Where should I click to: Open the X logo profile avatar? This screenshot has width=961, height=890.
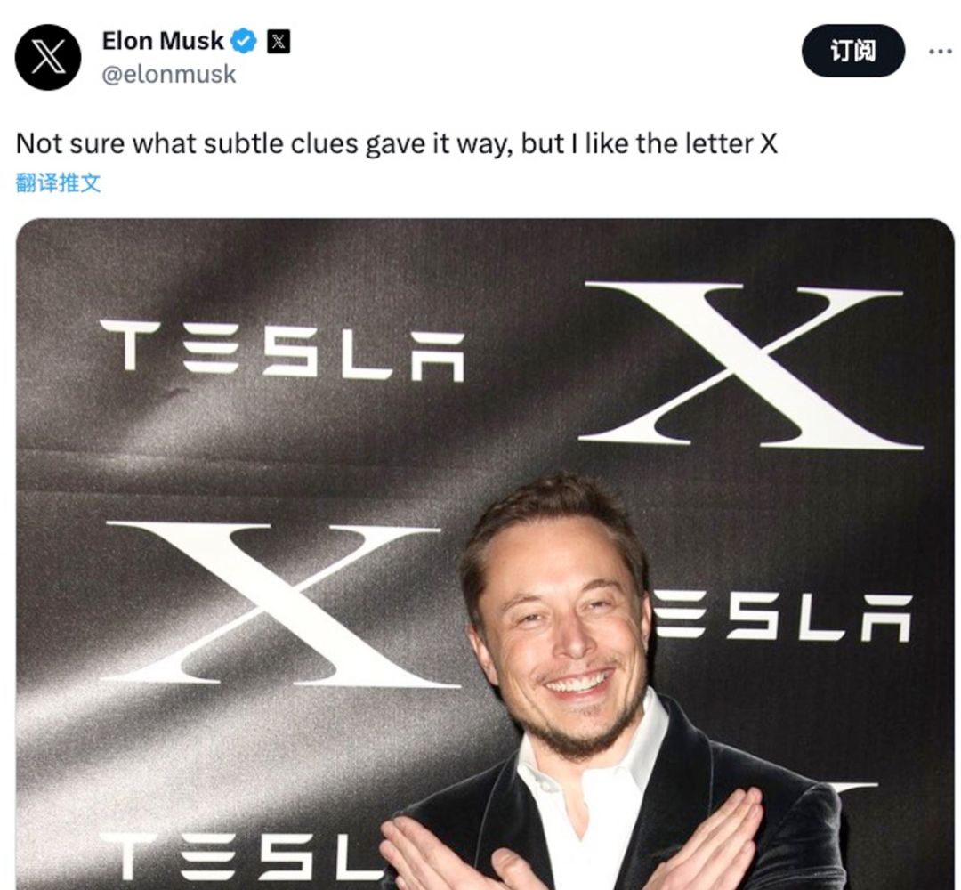48,57
